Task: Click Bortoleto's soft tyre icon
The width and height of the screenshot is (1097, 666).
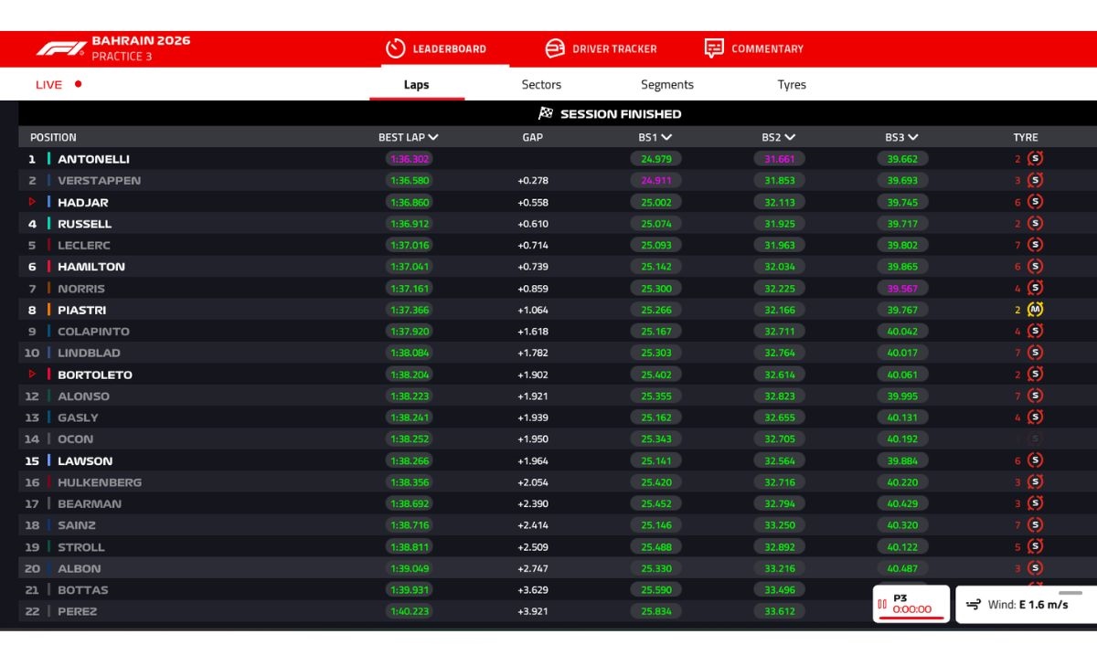Action: (x=1035, y=374)
